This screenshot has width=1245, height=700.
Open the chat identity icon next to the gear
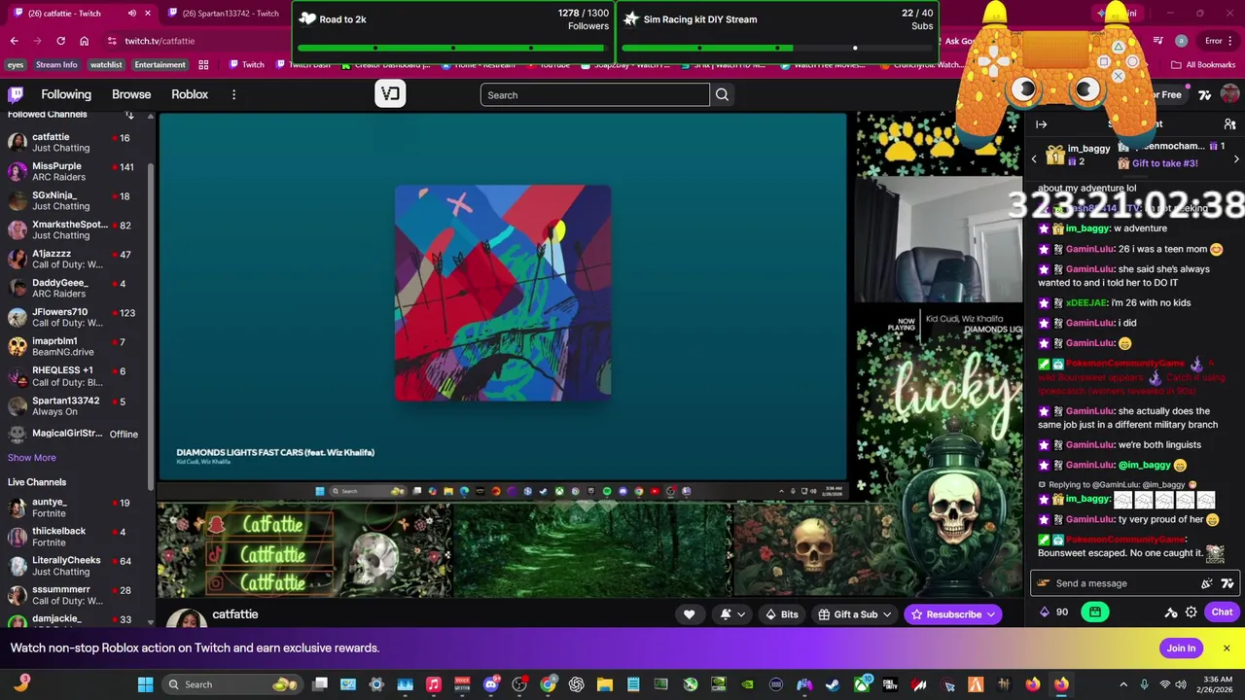(x=1171, y=612)
